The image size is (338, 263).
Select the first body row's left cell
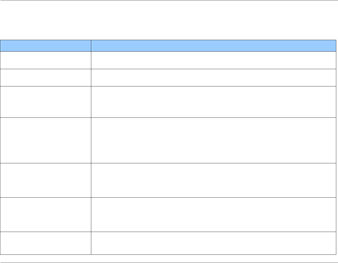45,60
